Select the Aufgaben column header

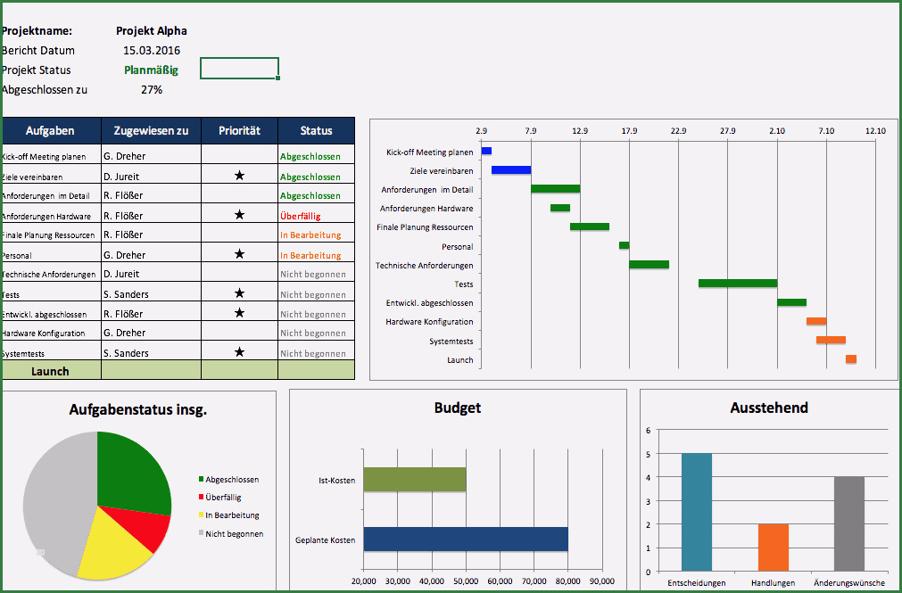pyautogui.click(x=51, y=130)
